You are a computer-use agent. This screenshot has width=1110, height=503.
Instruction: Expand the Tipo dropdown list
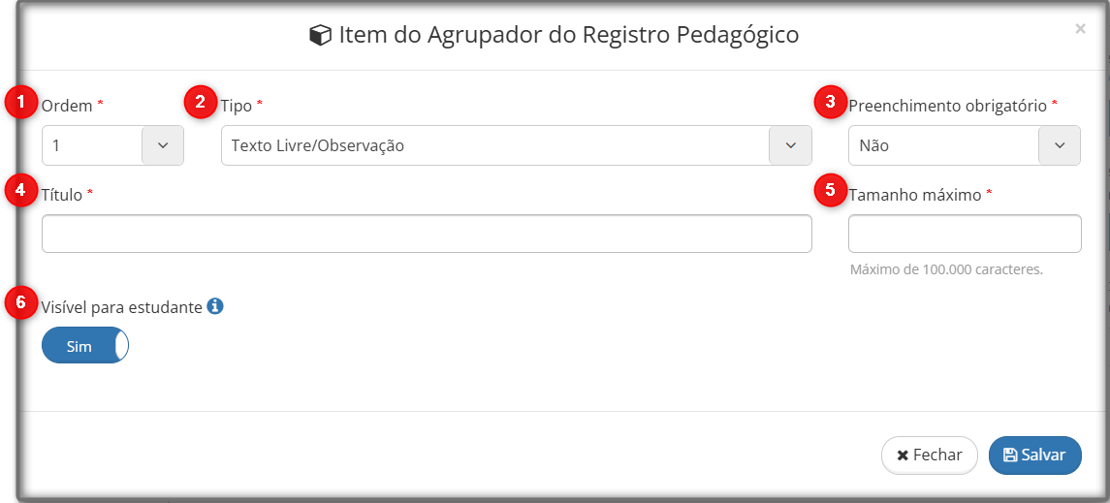[790, 145]
